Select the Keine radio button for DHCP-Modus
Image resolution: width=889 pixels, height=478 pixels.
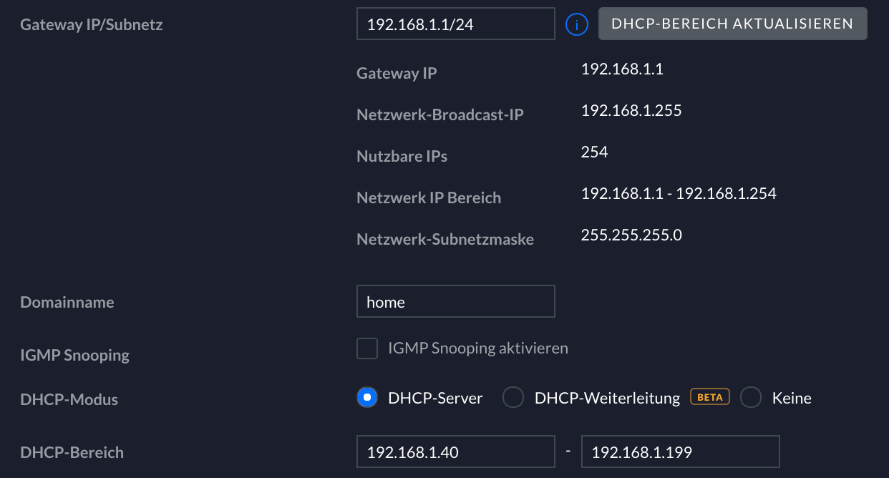coord(751,398)
